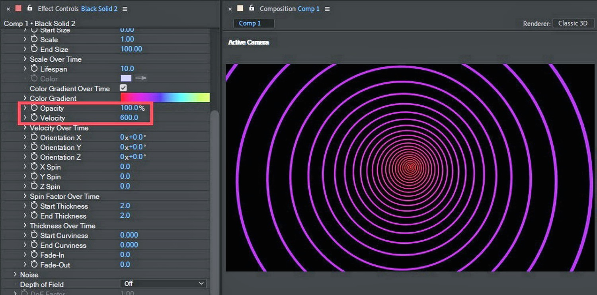Enable keyframing with the Z Spin stopwatch

pyautogui.click(x=34, y=186)
